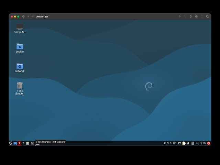Click the resize display icon in VM toolbar
This screenshot has height=165, width=220.
185,16
